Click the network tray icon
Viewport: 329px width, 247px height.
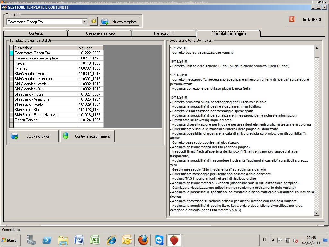click(288, 240)
